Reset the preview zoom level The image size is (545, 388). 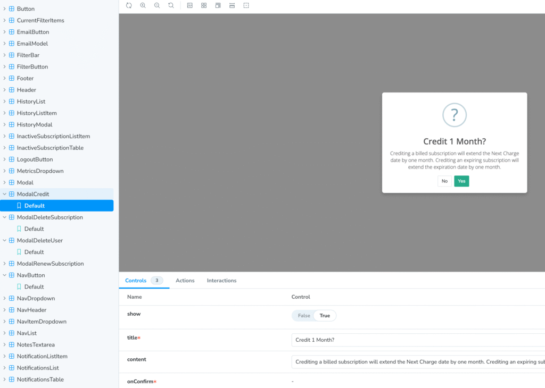170,5
